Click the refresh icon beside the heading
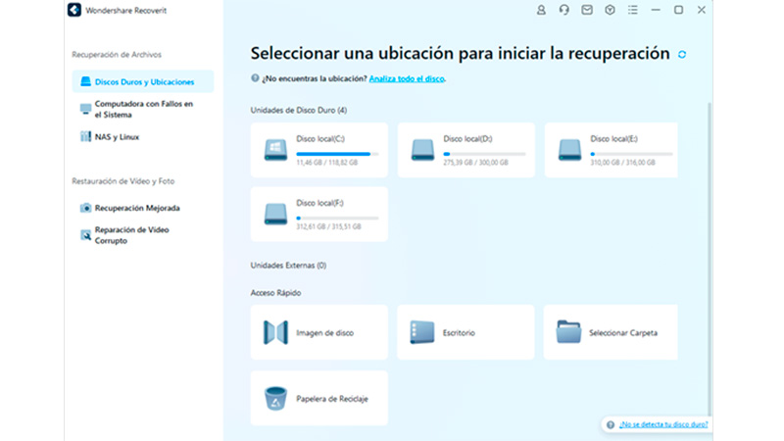The width and height of the screenshot is (784, 441). pos(682,55)
